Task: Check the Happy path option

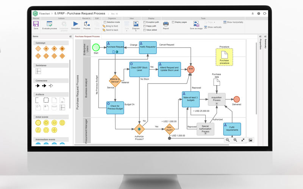Action: coord(144,26)
